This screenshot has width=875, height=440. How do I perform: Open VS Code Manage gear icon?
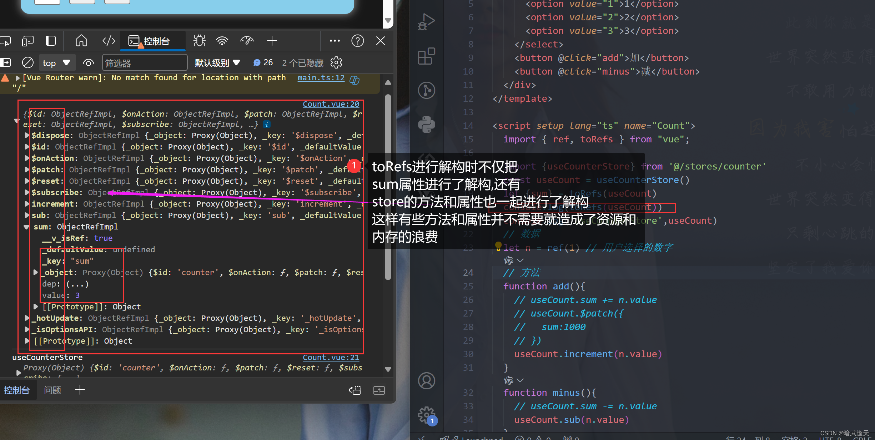pos(427,415)
